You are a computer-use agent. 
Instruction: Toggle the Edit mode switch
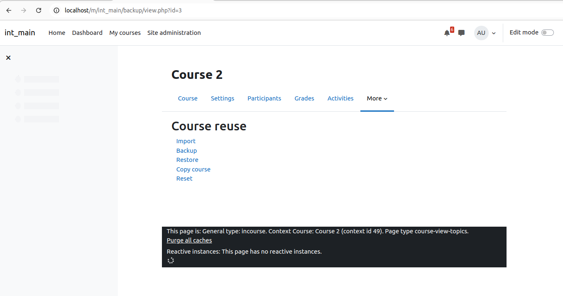pyautogui.click(x=548, y=33)
